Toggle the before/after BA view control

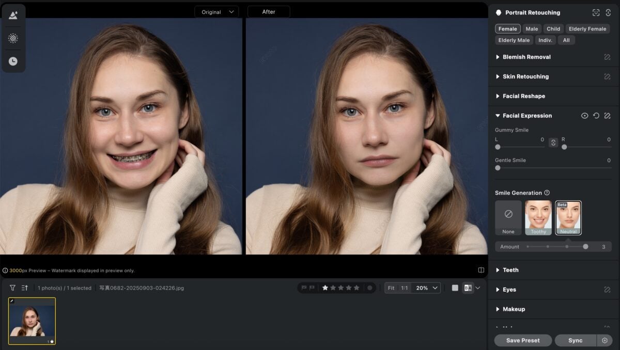(468, 288)
